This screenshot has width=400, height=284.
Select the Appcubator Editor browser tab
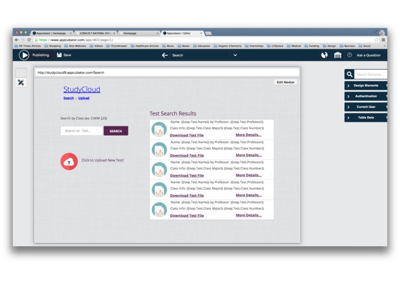coord(182,33)
